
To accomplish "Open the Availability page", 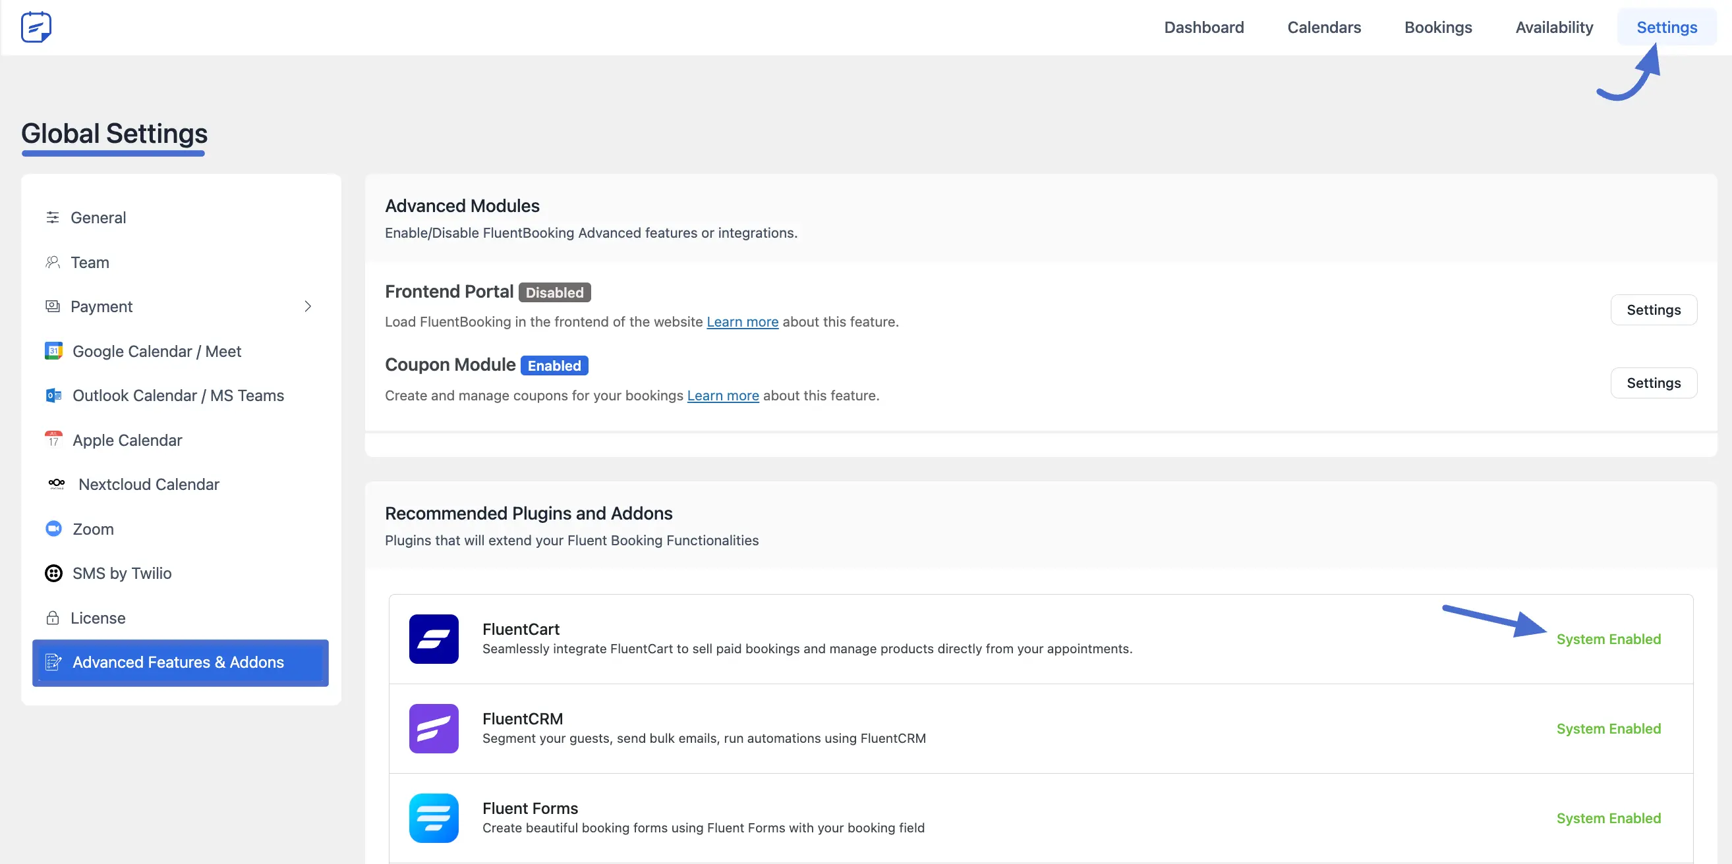I will [x=1555, y=27].
